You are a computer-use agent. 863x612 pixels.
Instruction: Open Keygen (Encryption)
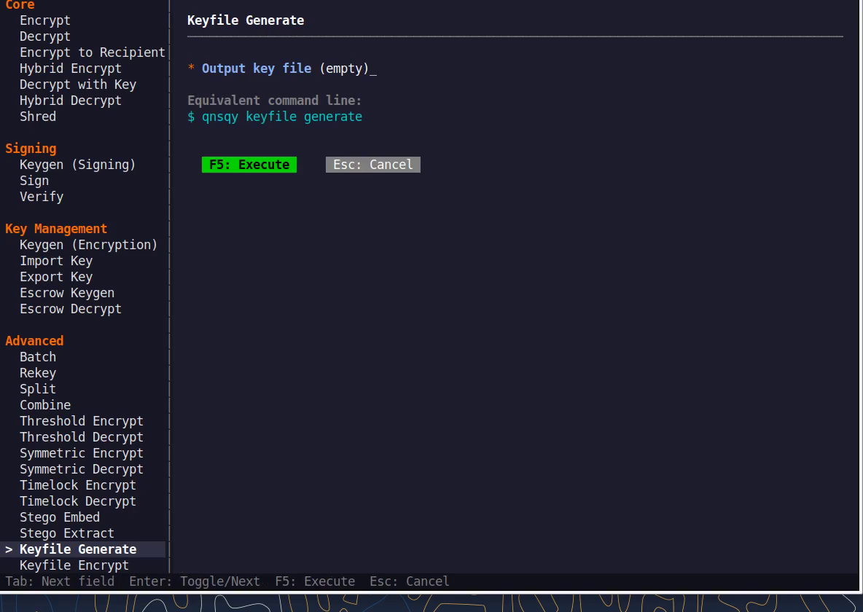[89, 244]
